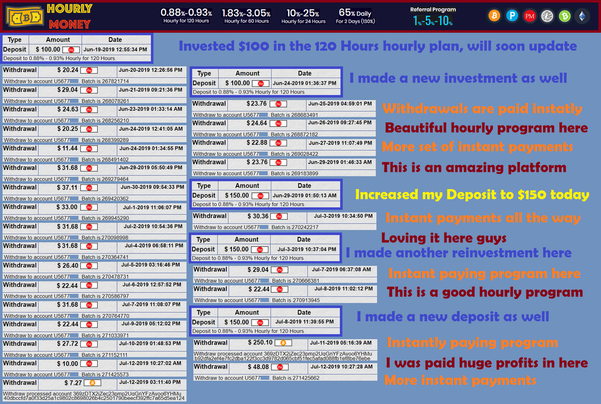Click Perfect Money icon in Jul-3 deposit row
Screen dimensions: 601x404
[259, 249]
